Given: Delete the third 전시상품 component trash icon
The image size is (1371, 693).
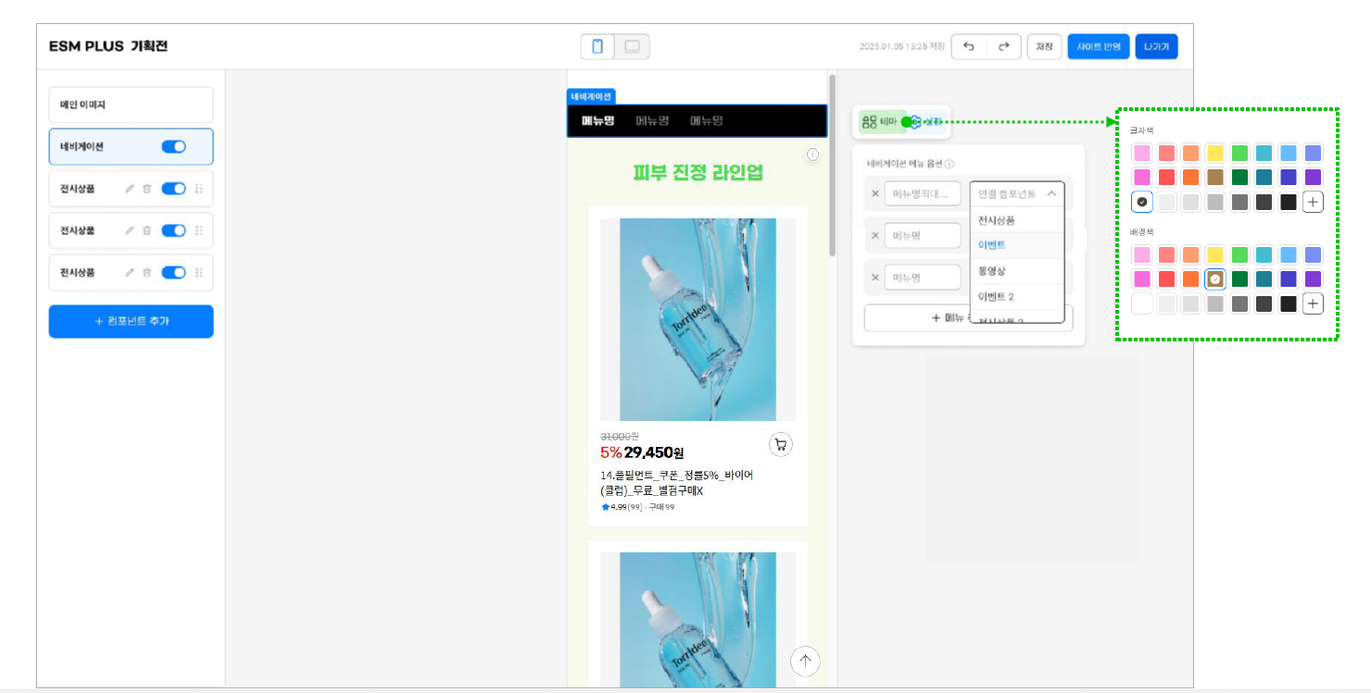Looking at the screenshot, I should coord(146,273).
